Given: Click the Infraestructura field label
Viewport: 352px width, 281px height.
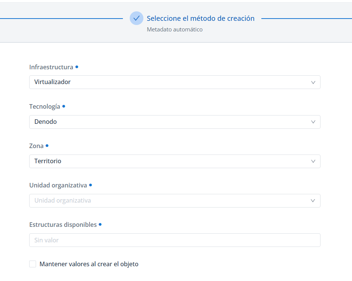Looking at the screenshot, I should click(51, 67).
